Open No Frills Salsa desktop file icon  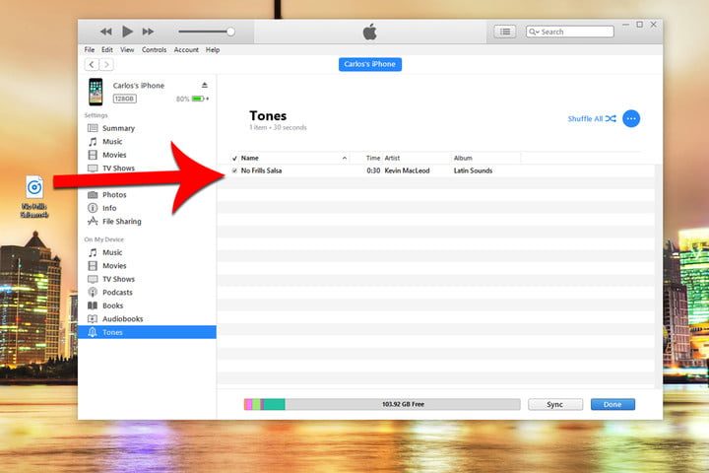point(34,187)
